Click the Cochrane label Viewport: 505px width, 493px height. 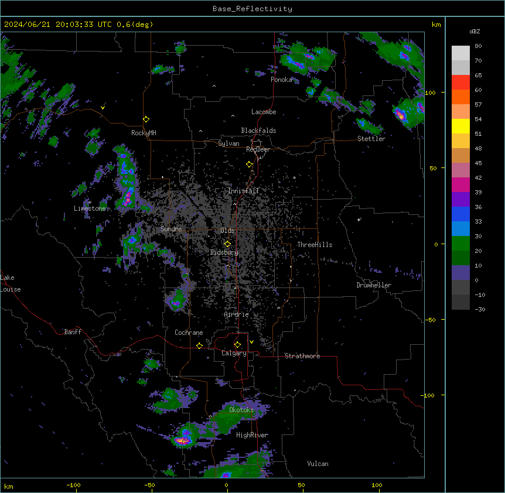click(189, 333)
